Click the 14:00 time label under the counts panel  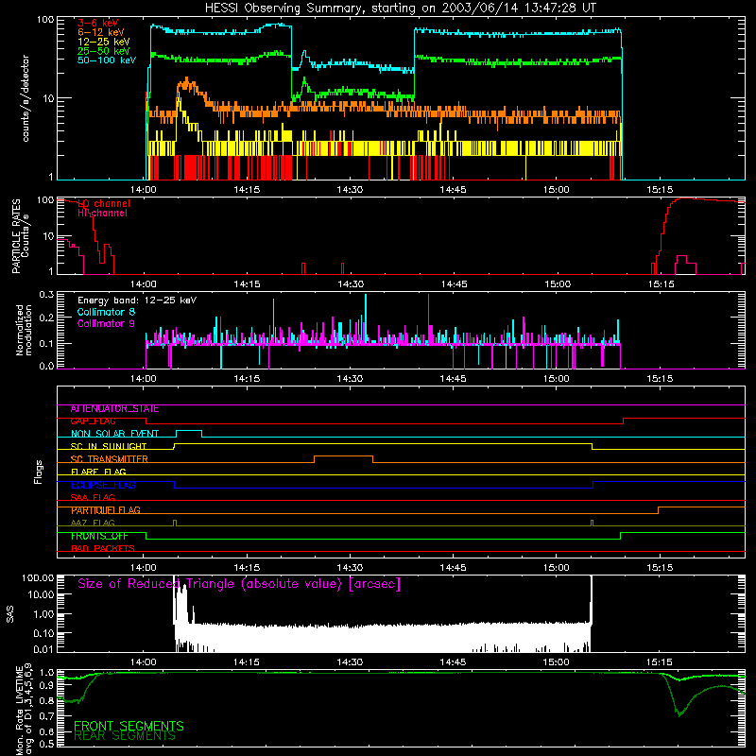tap(144, 190)
